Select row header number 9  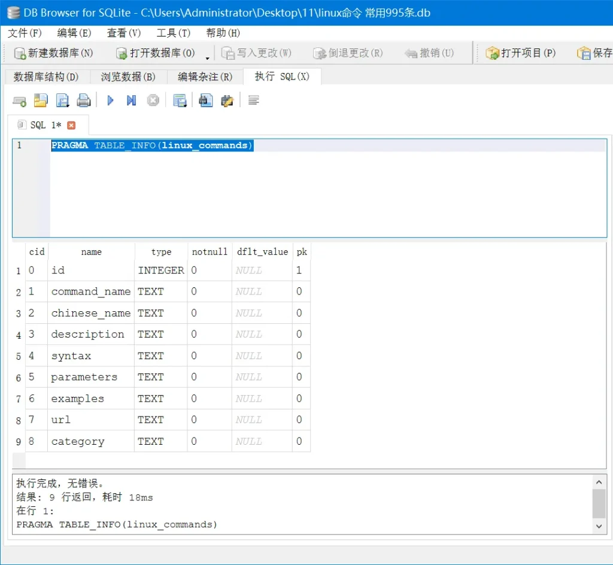tap(19, 442)
